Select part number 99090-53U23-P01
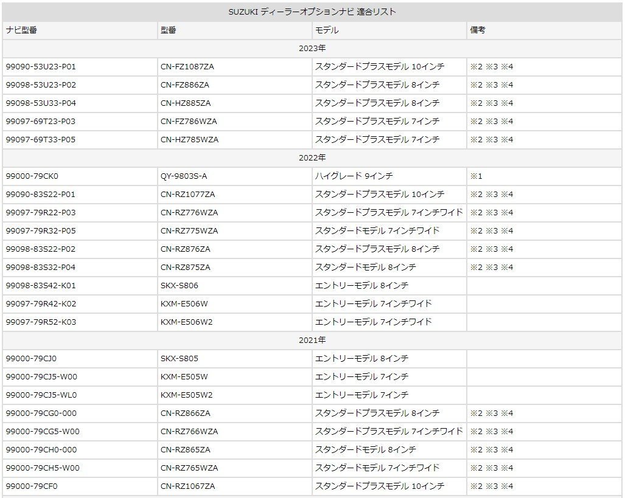This screenshot has width=625, height=498. tap(40, 66)
